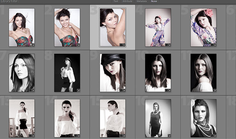Select None in the Library Filter bar
The width and height of the screenshot is (236, 139).
(x=154, y=2)
